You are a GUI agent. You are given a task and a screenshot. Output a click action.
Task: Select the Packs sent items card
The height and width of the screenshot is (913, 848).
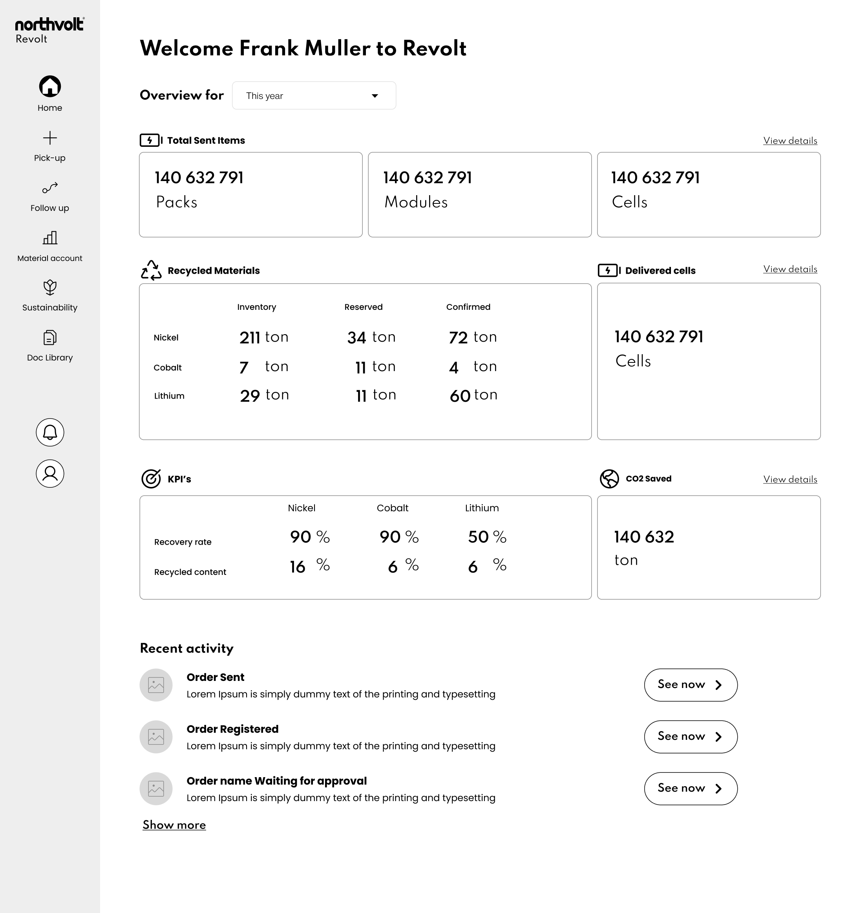click(251, 195)
